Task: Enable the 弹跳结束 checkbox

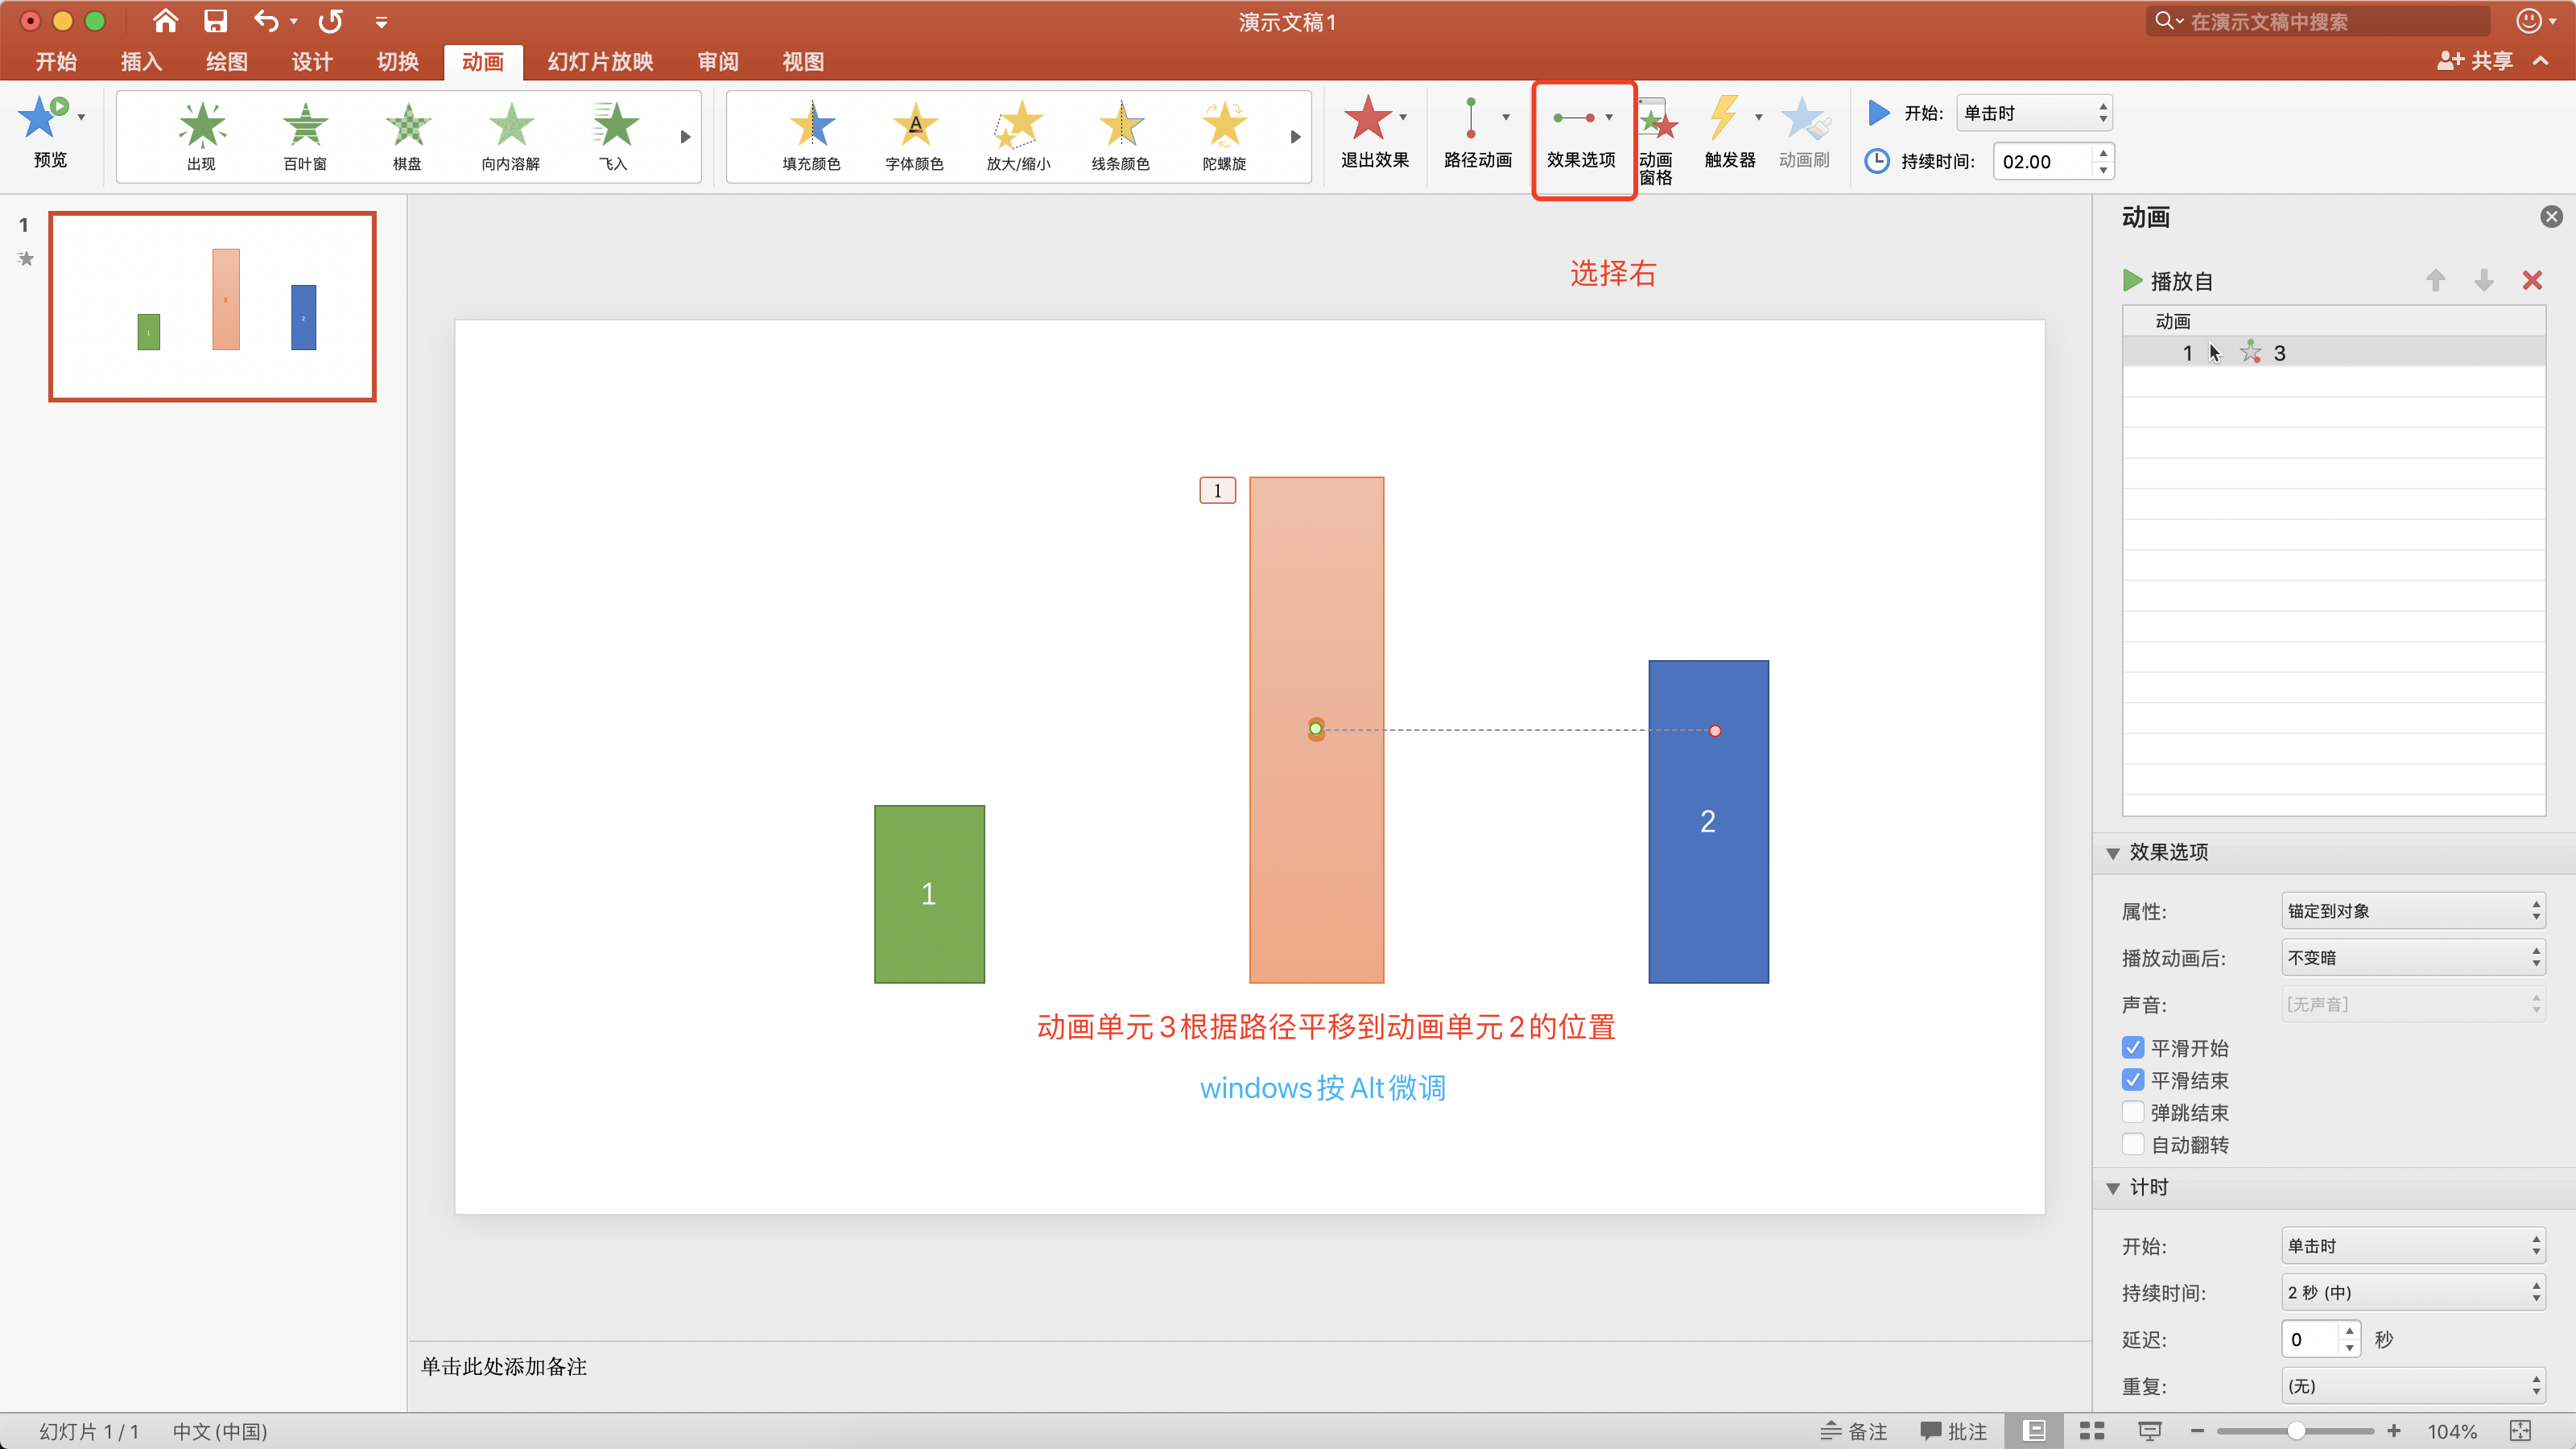Action: (x=2132, y=1113)
